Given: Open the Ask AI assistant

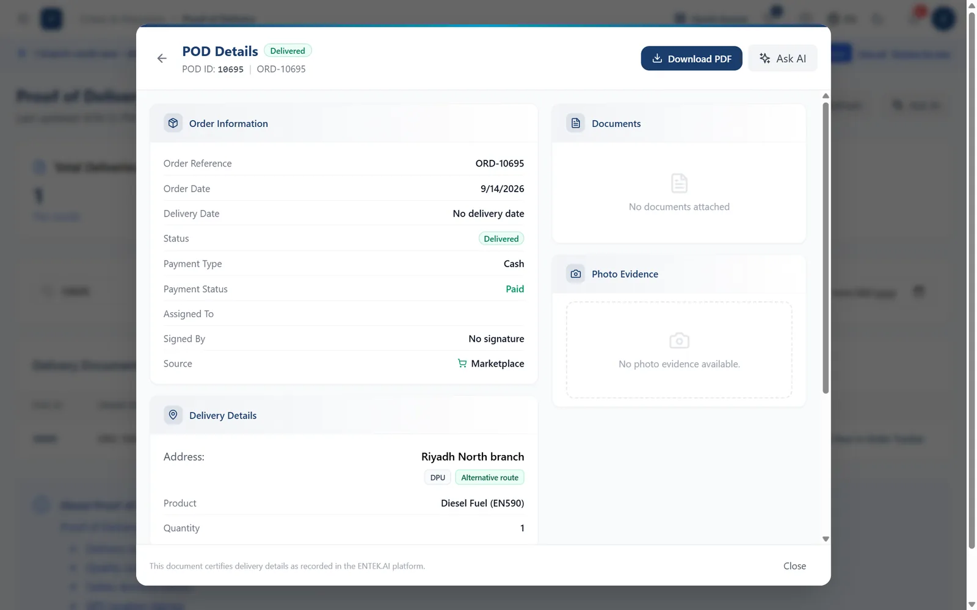Looking at the screenshot, I should (x=782, y=59).
